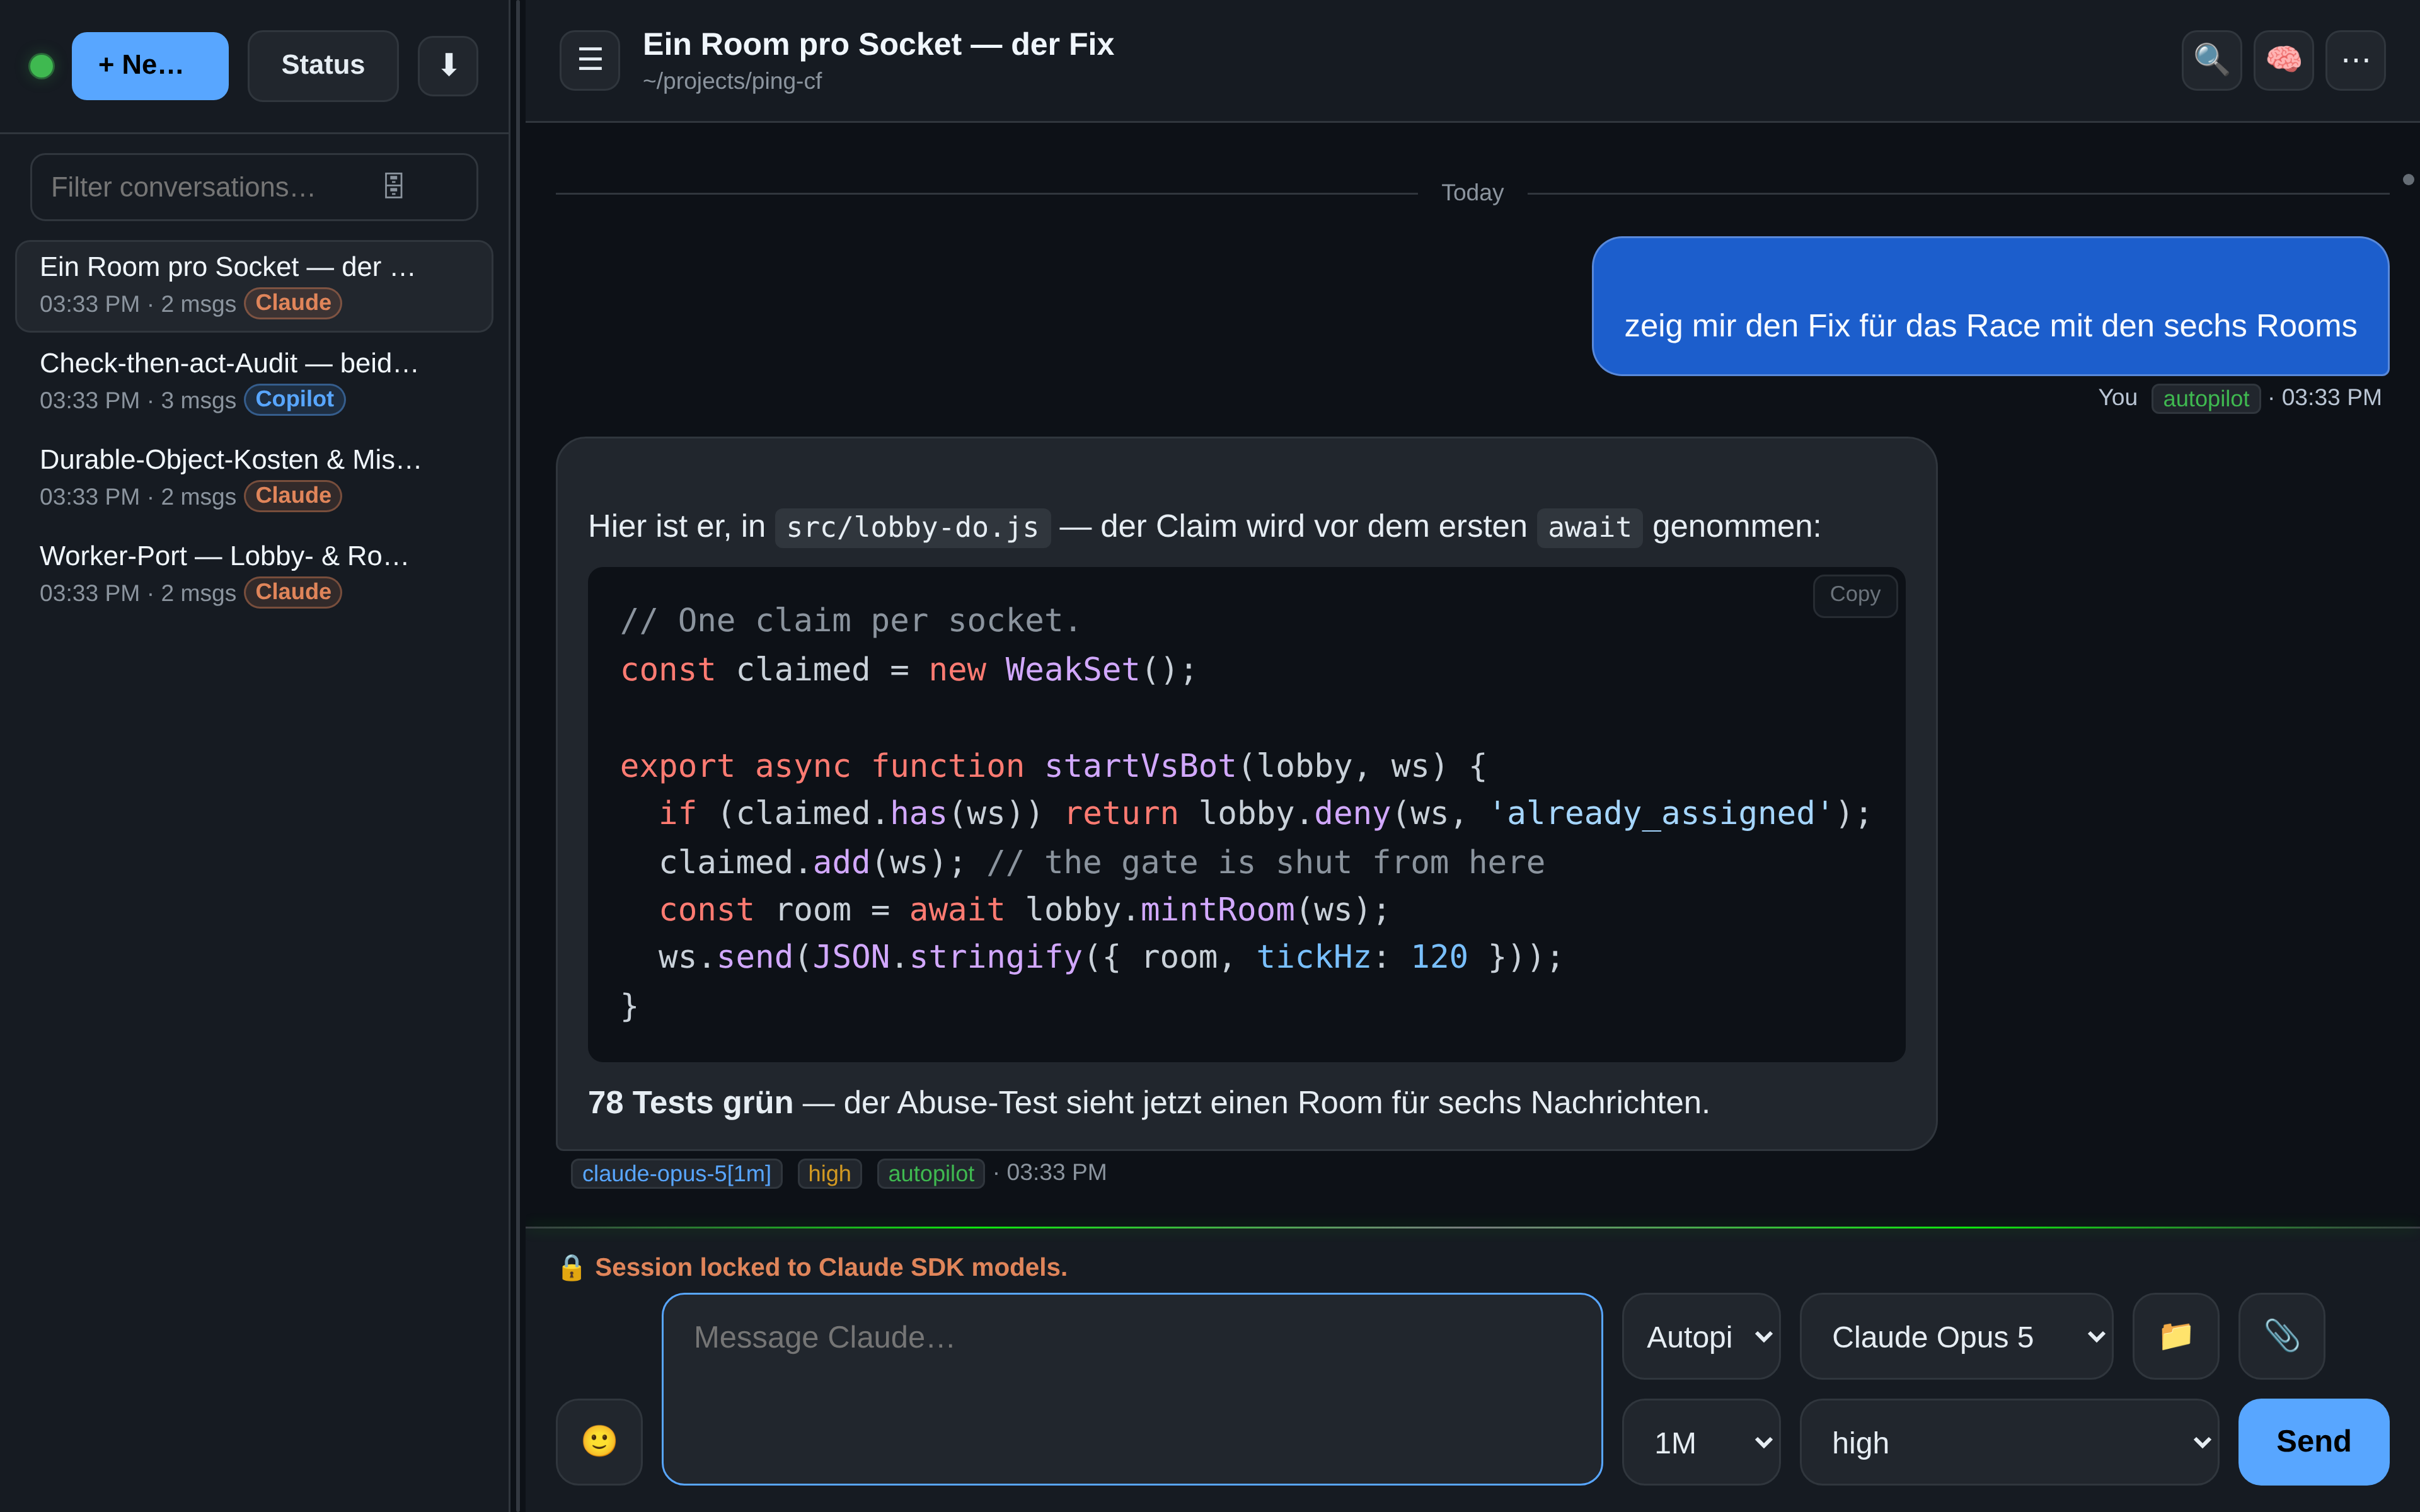Click the Today date separator label
Viewport: 2420px width, 1512px height.
click(x=1472, y=193)
